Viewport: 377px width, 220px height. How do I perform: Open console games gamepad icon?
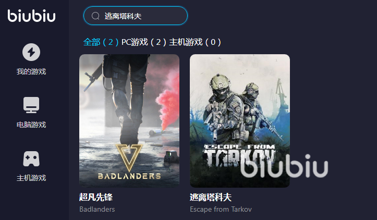click(31, 158)
